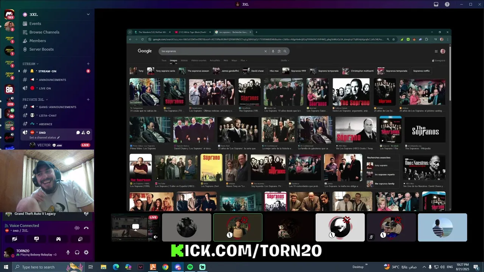Open the 8R server icon

tap(9, 90)
